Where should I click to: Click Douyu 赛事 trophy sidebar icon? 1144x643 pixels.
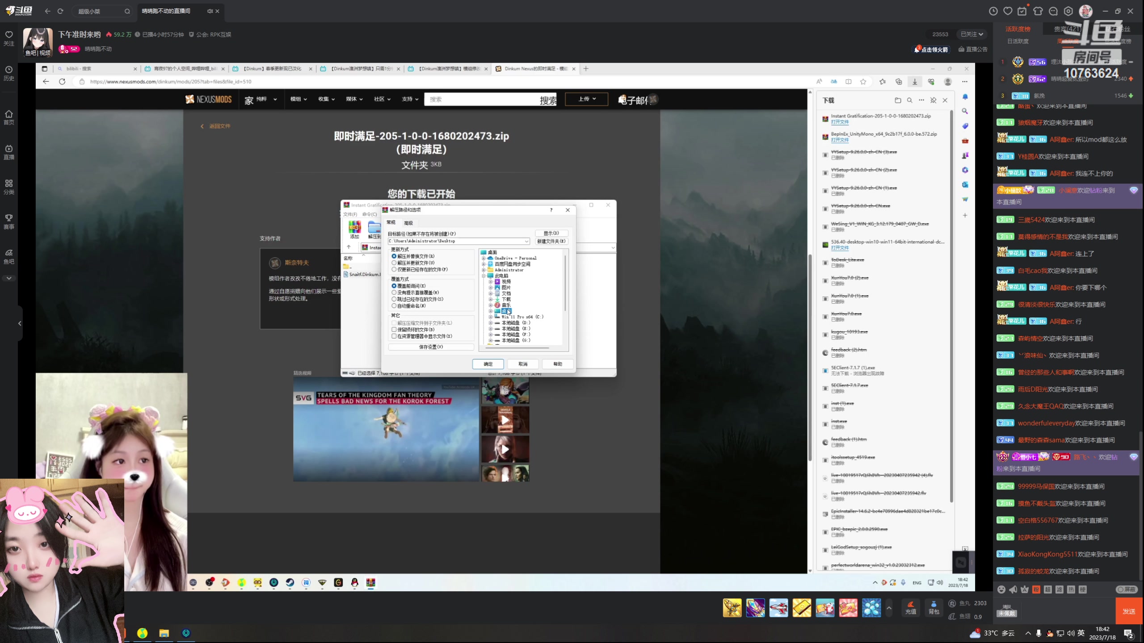click(9, 221)
